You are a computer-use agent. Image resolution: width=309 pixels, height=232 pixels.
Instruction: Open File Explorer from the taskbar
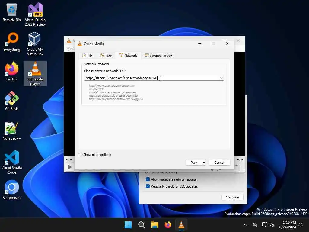(155, 225)
